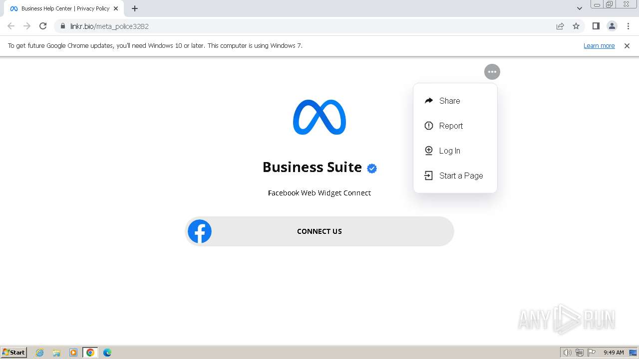Screen dimensions: 639x359
Task: Close the Business Help Center tab
Action: tap(116, 8)
